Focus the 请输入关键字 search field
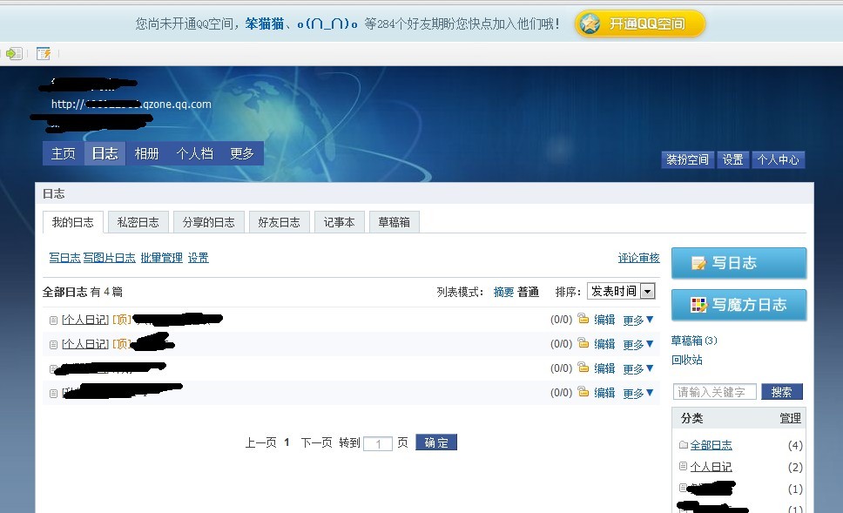Image resolution: width=843 pixels, height=513 pixels. point(714,391)
